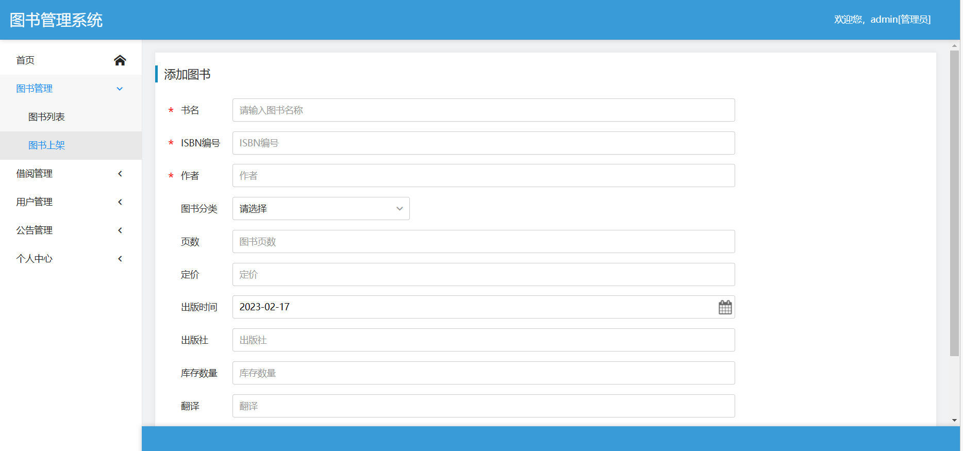Focus the 作者 input field
Screen dimensions: 963x451
point(484,176)
